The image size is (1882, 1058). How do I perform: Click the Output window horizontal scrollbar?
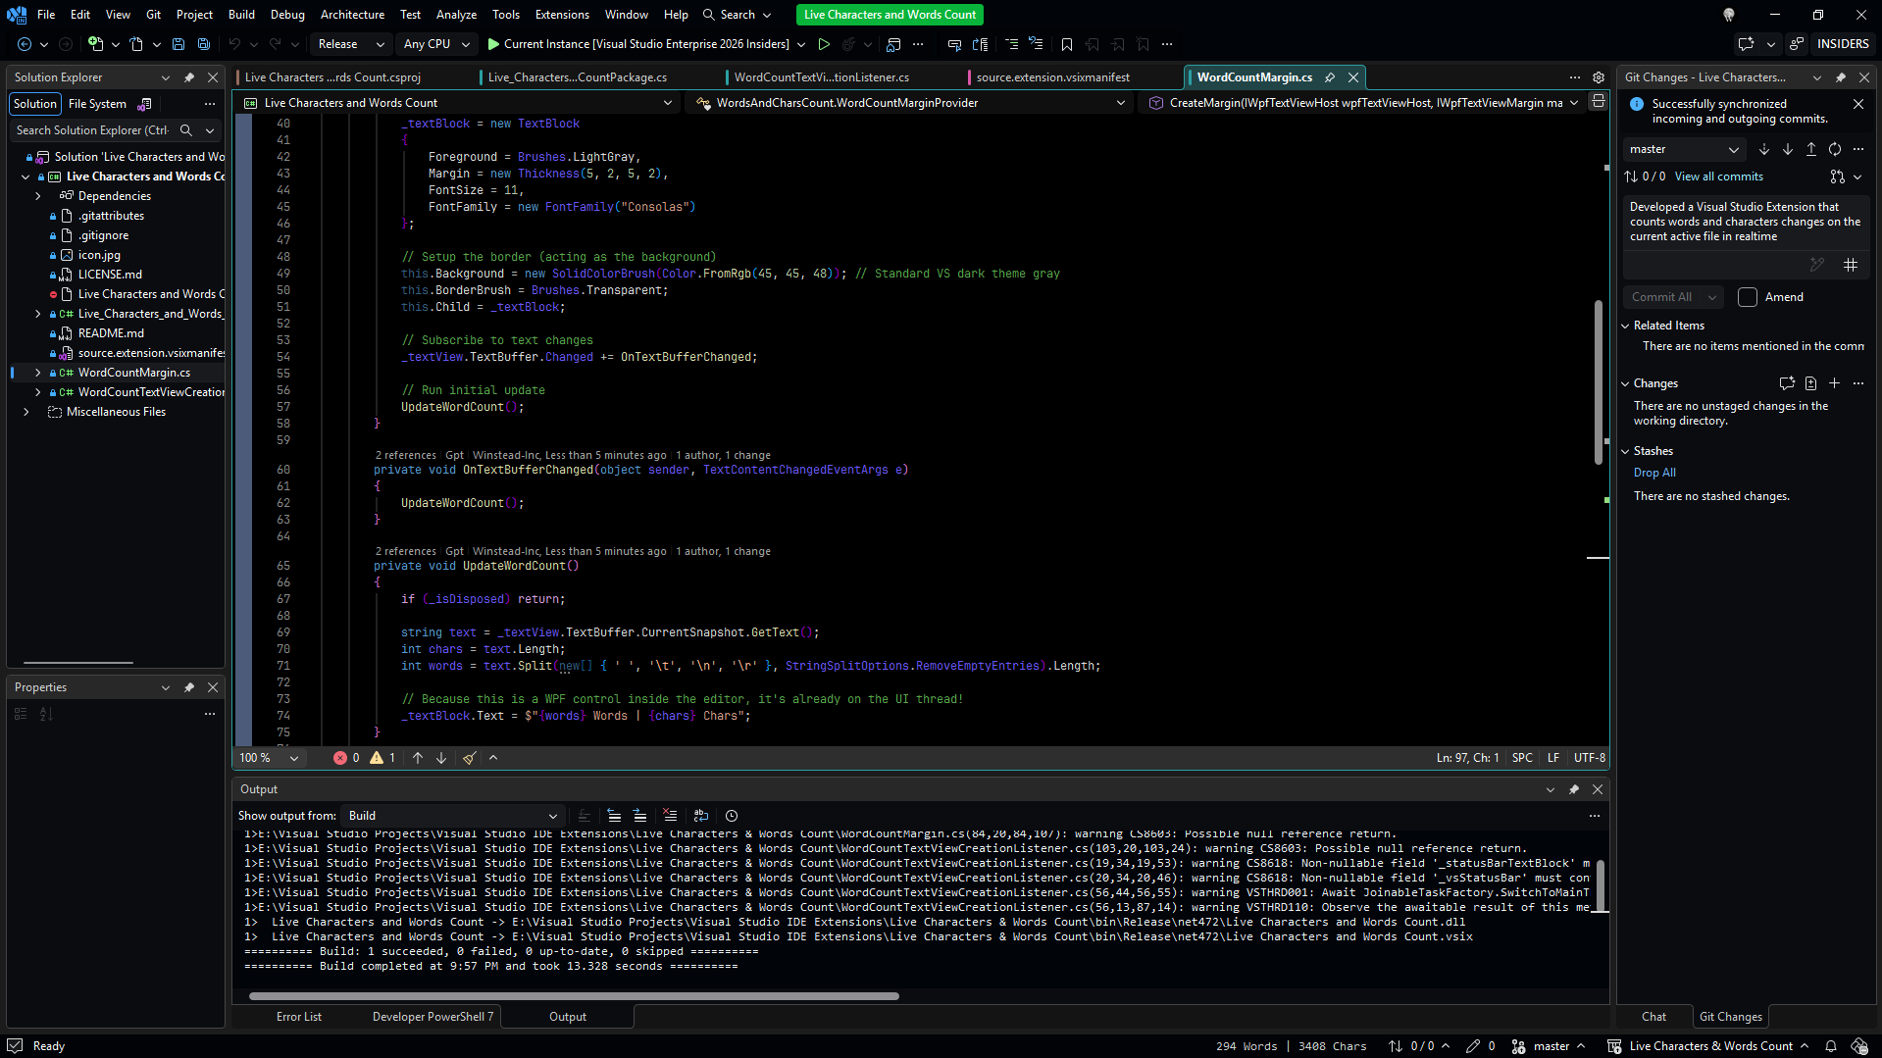pyautogui.click(x=574, y=996)
